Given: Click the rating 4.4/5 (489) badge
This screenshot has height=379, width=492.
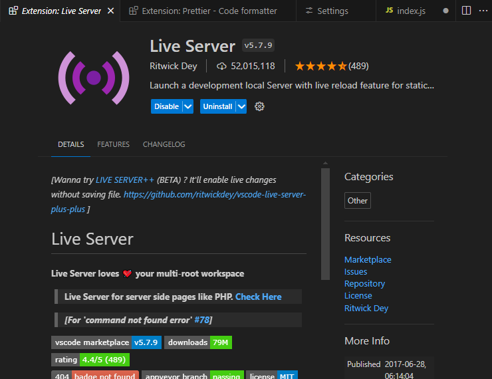Looking at the screenshot, I should [x=90, y=360].
